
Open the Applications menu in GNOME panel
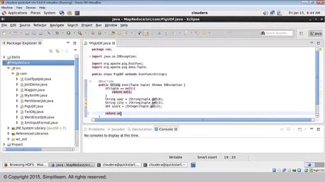coord(17,13)
